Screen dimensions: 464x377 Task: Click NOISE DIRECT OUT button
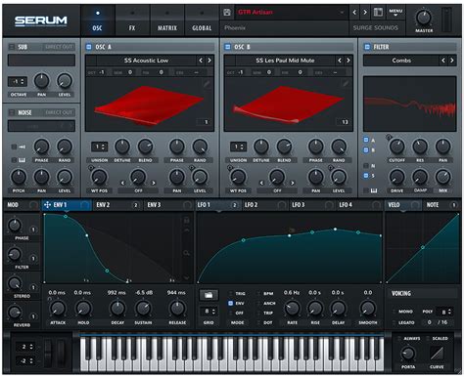point(59,112)
